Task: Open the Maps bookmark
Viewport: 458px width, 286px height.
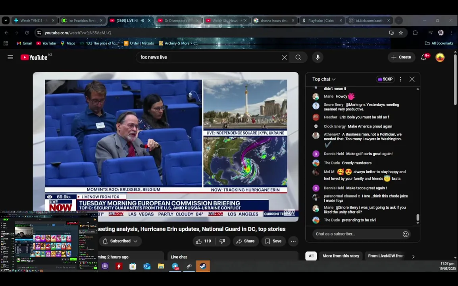Action: 68,43
